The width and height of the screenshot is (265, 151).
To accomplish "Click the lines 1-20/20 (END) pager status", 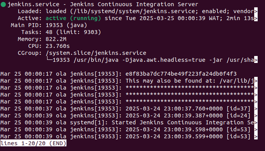I will (33, 143).
